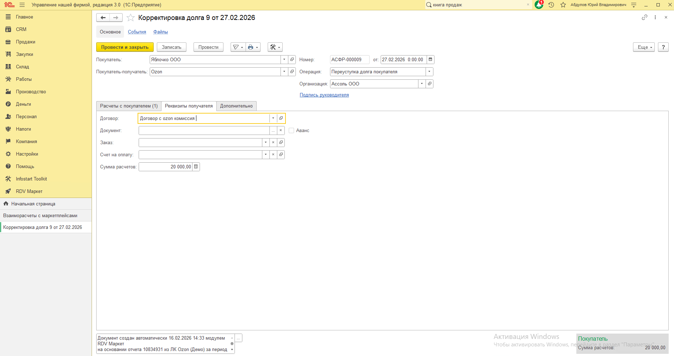Open the print dropdown menu
Viewport: 674px width, 356px height.
253,47
